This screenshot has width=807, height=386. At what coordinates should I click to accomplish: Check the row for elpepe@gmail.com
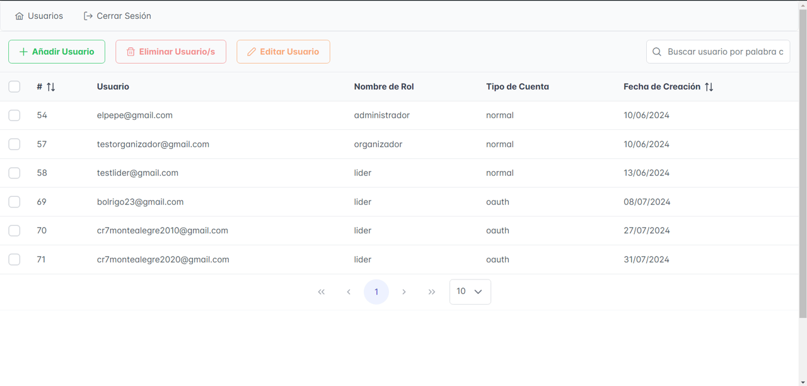(15, 115)
